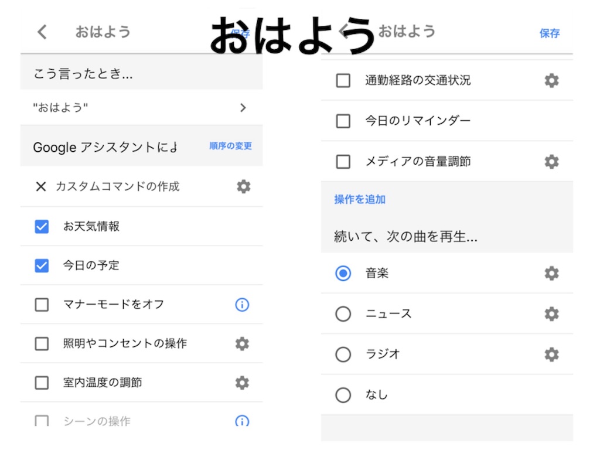
Task: Open gear settings for メディアの音量調節
Action: [x=551, y=161]
